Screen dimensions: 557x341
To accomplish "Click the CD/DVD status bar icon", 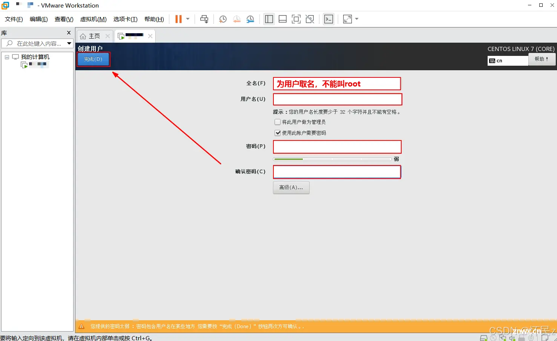I will coord(493,338).
